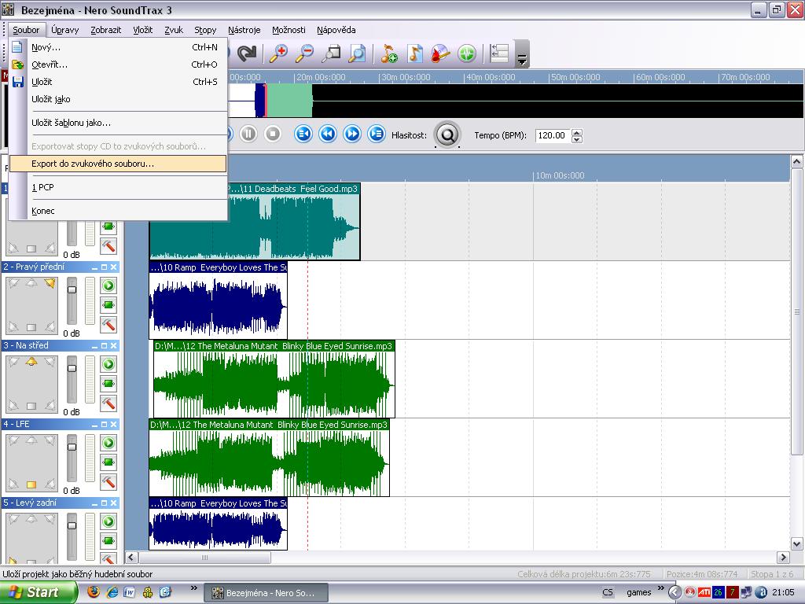Click the Tempo BPM input field

pos(553,135)
